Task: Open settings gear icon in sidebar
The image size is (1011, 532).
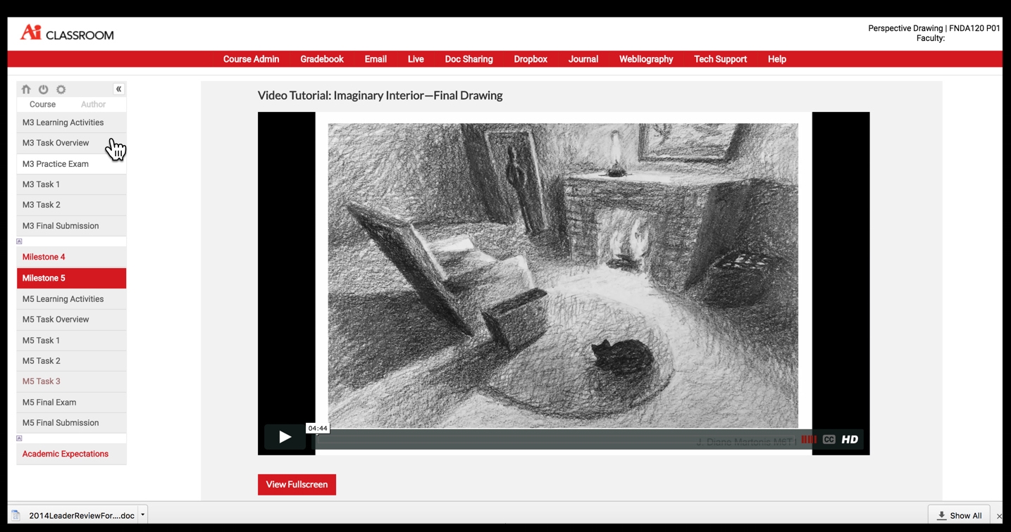Action: tap(61, 89)
